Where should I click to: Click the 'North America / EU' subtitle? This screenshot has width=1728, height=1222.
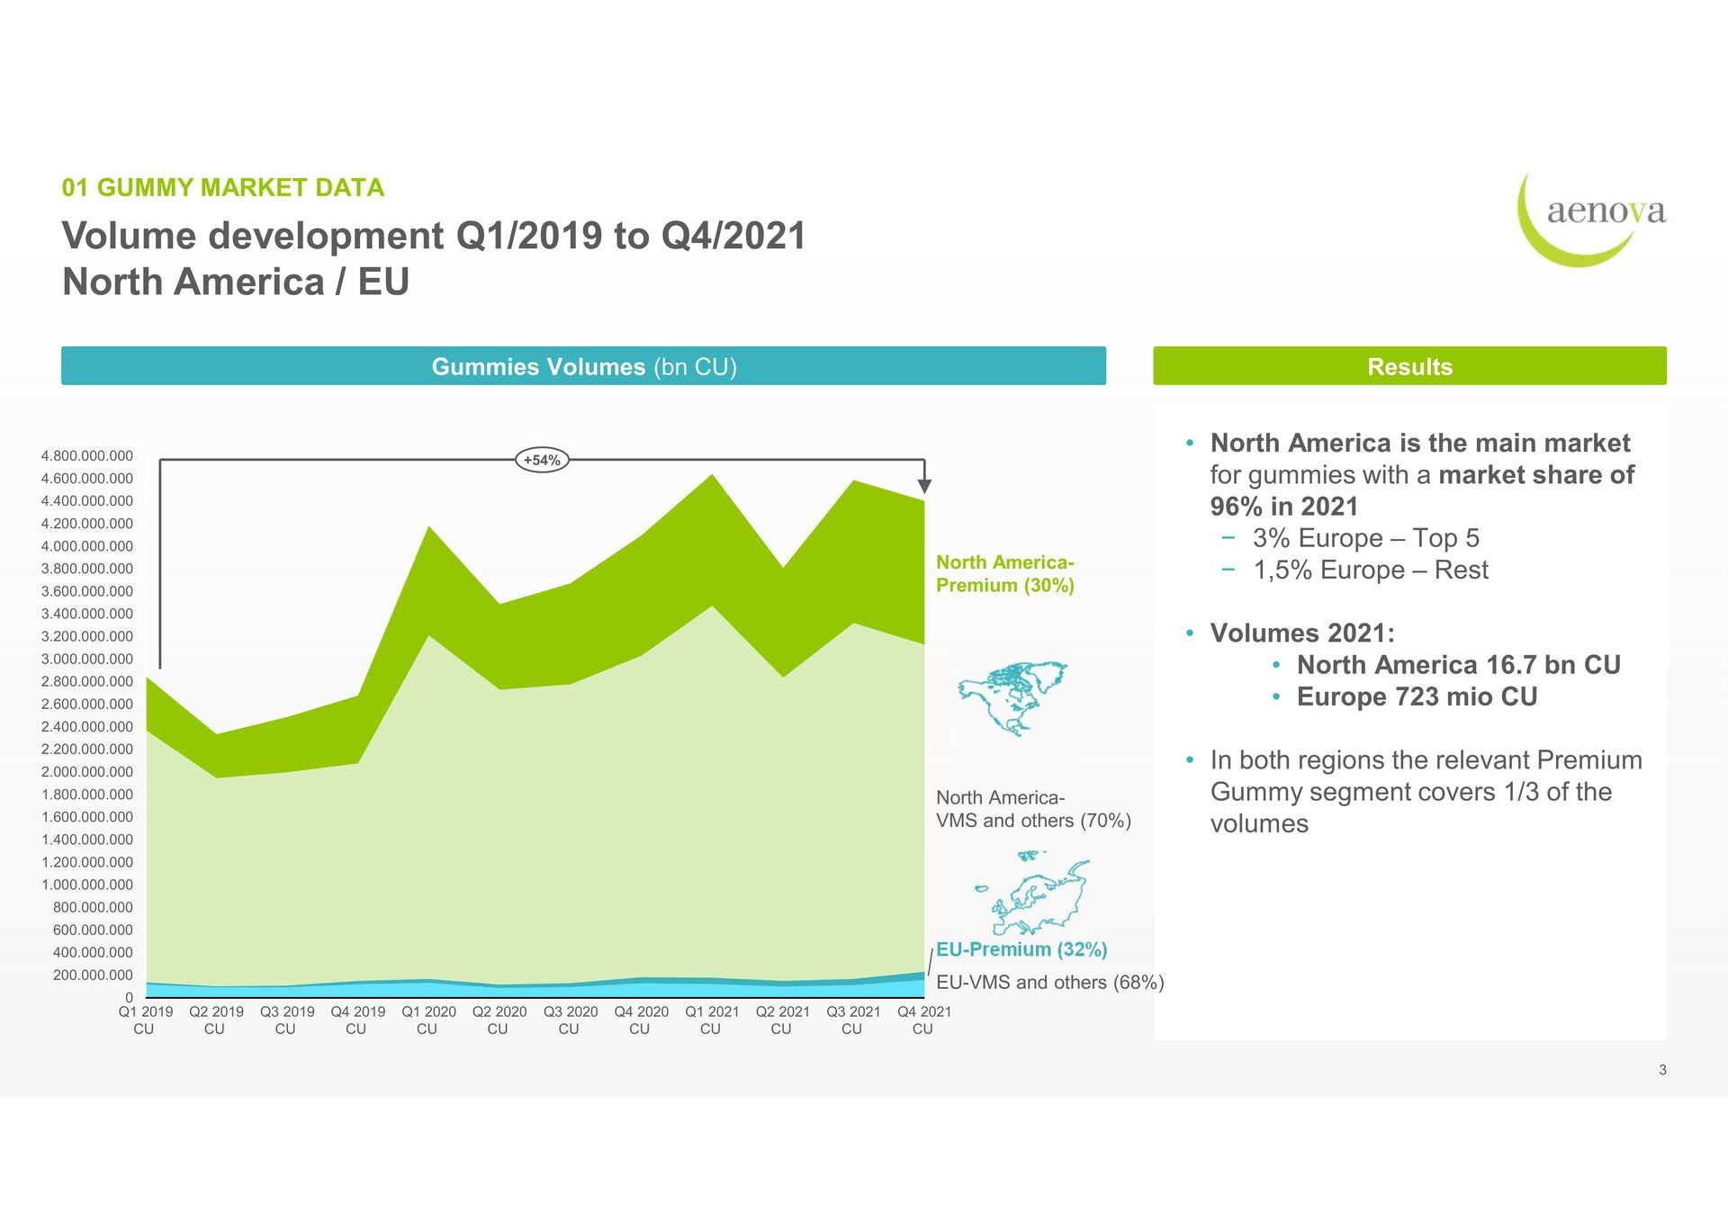[236, 282]
